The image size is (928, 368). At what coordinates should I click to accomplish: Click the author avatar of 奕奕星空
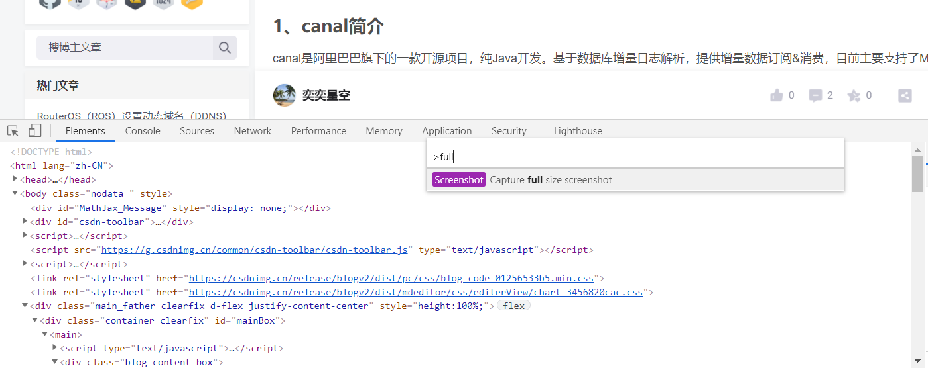click(285, 95)
